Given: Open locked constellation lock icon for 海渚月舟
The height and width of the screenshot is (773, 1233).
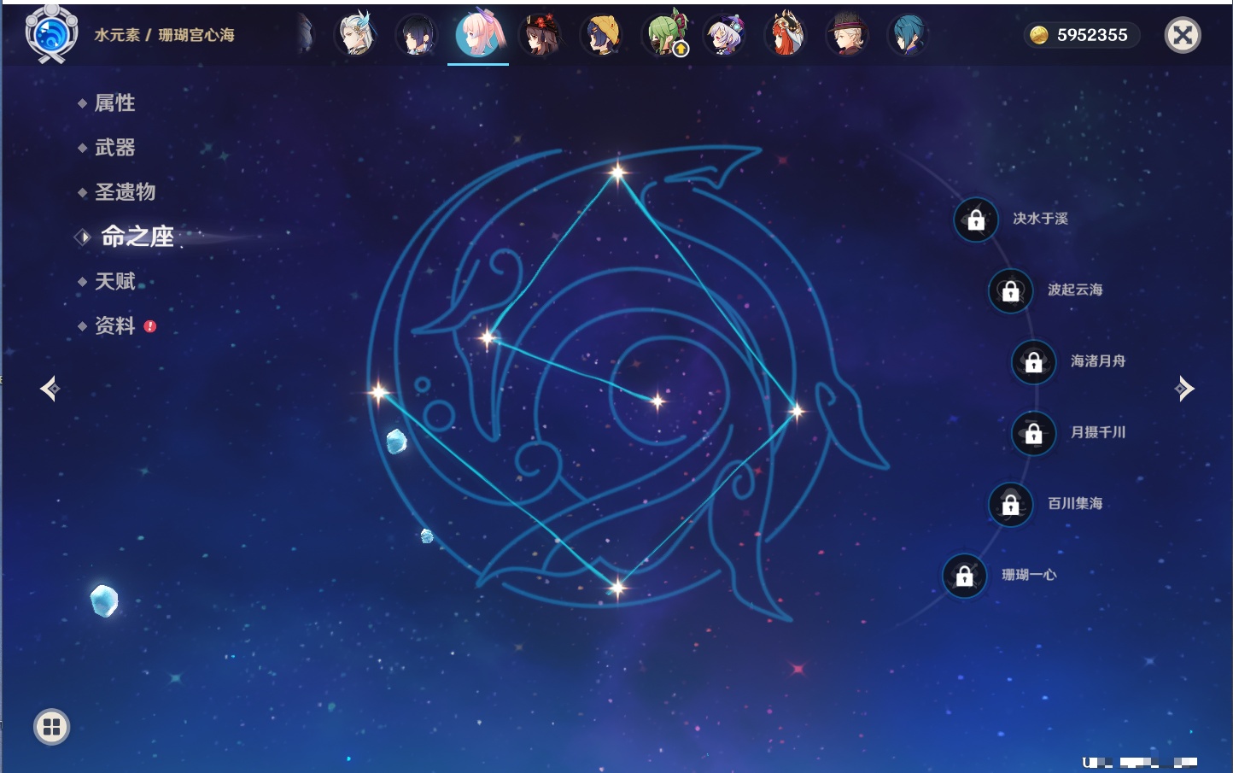Looking at the screenshot, I should (1033, 361).
